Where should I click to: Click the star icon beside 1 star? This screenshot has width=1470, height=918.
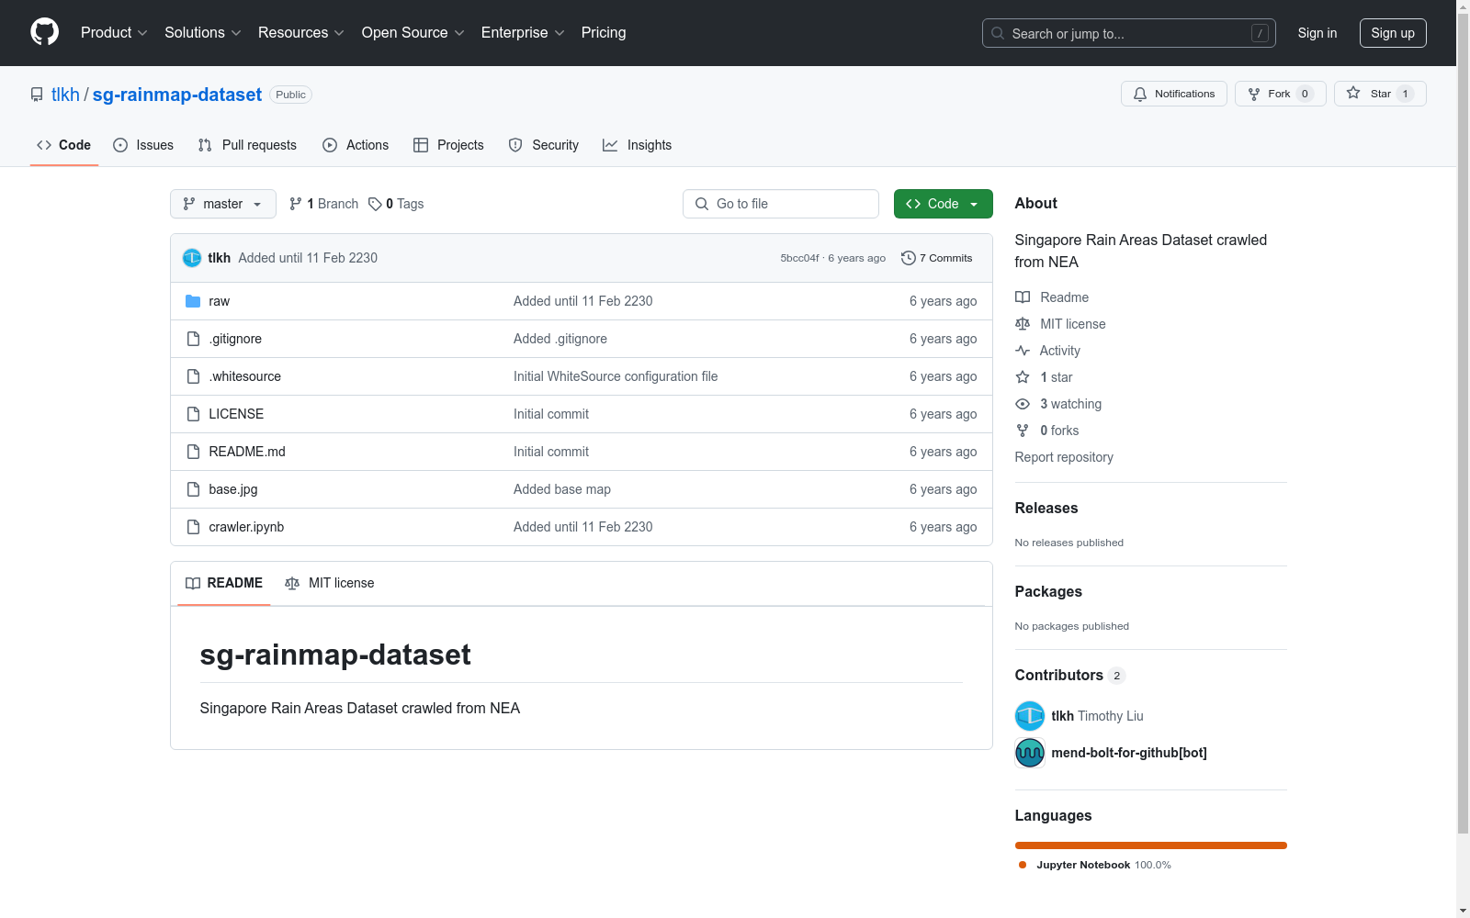(1023, 377)
